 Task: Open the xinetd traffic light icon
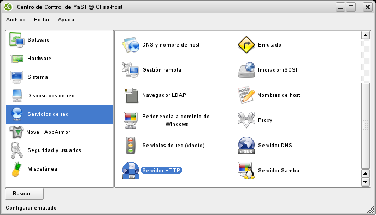click(131, 146)
